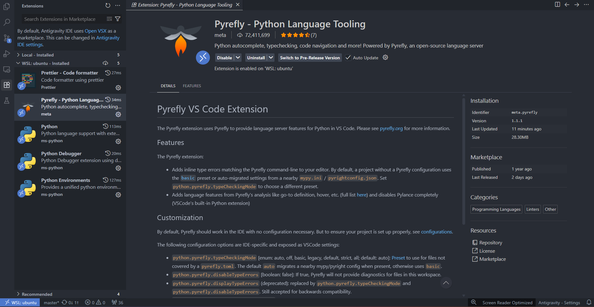This screenshot has height=307, width=594.
Task: Filter extensions with funnel icon
Action: pos(118,19)
